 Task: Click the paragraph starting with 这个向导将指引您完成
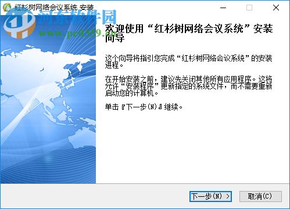coord(188,62)
